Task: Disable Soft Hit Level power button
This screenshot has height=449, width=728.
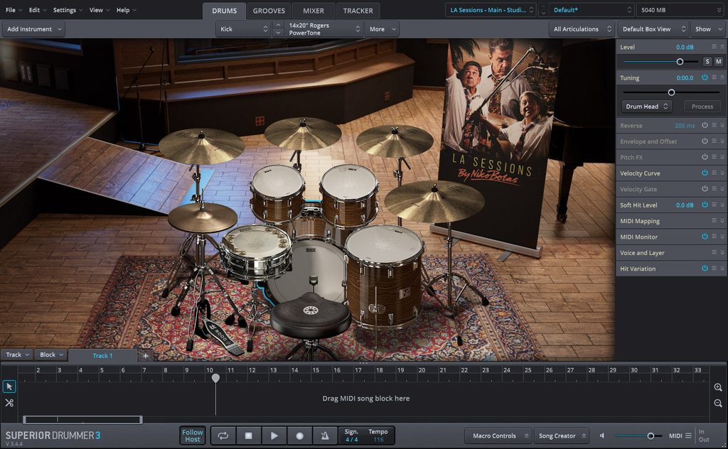Action: pyautogui.click(x=705, y=205)
